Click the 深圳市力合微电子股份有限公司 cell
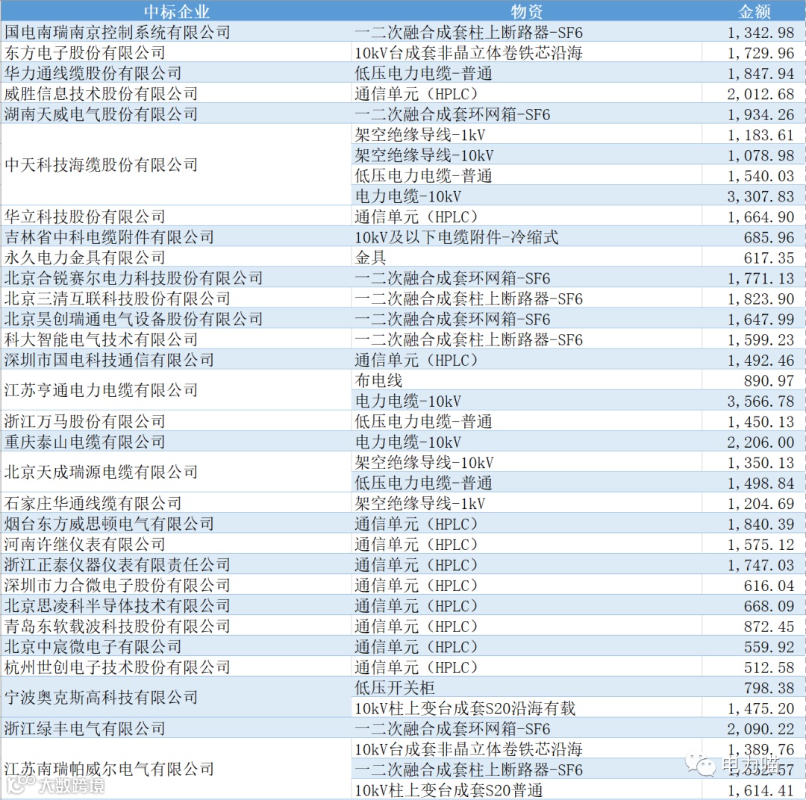The image size is (806, 800). coord(176,584)
